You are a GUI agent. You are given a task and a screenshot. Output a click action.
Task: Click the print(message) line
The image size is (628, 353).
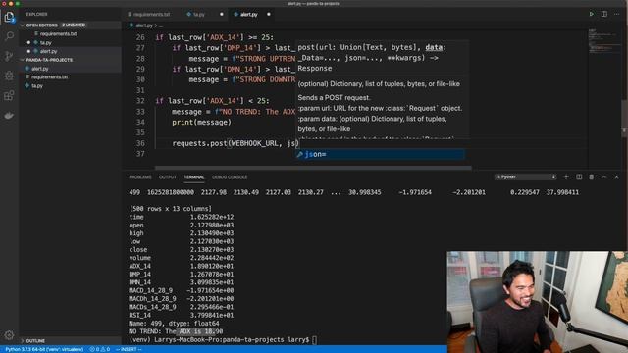[x=201, y=122]
